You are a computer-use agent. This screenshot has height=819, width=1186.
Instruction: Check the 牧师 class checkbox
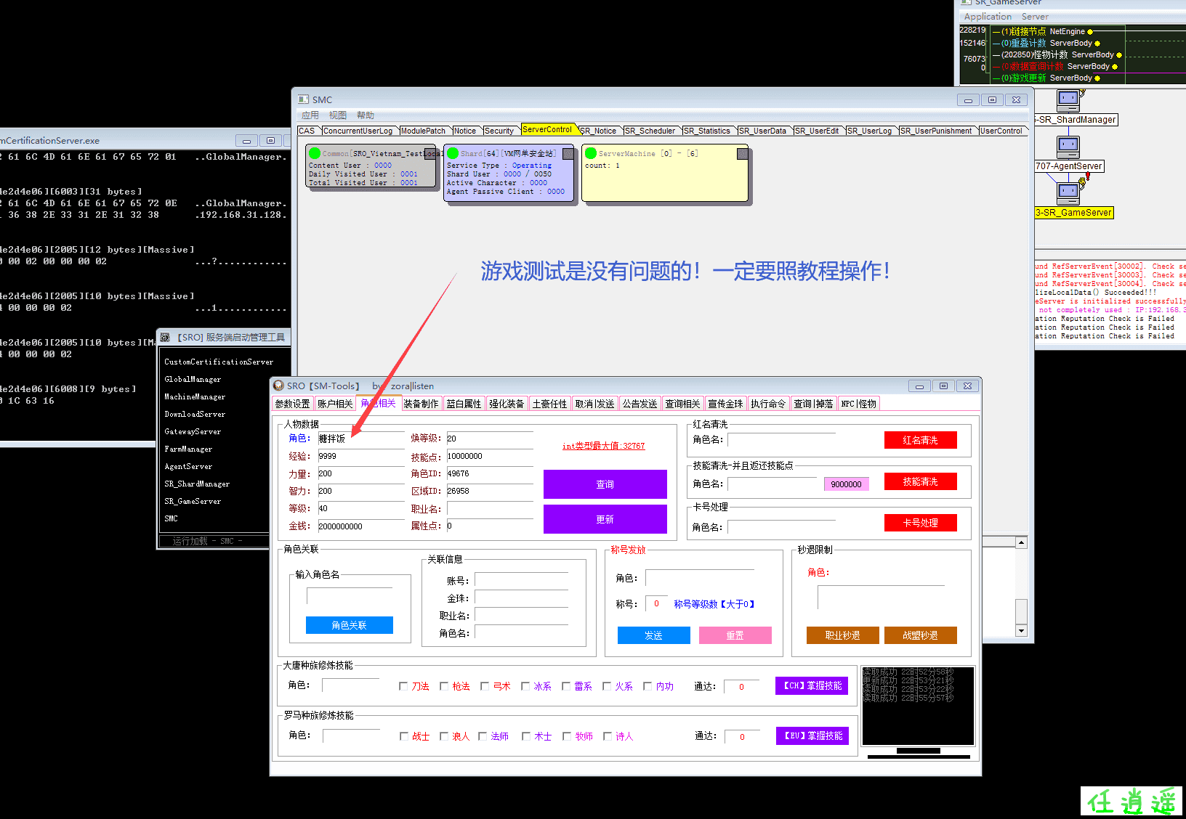click(x=567, y=736)
